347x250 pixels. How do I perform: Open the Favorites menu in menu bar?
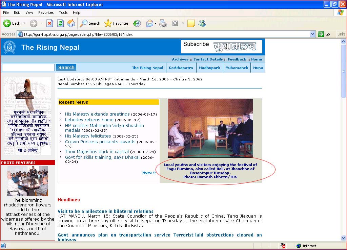pyautogui.click(x=46, y=12)
